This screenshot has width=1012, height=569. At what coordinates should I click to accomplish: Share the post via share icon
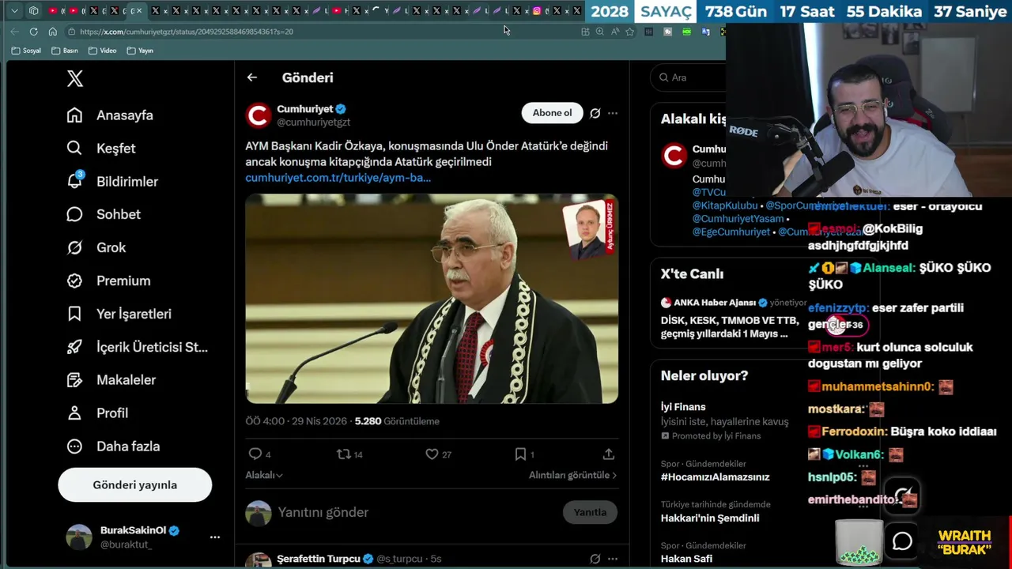(x=609, y=454)
